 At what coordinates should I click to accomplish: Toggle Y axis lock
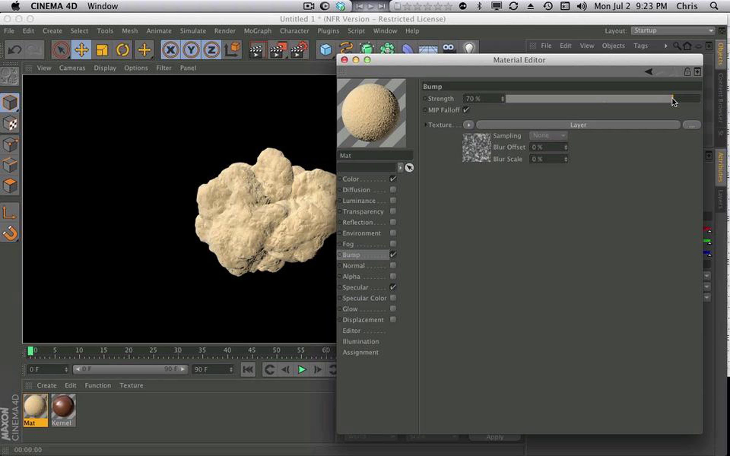[191, 50]
